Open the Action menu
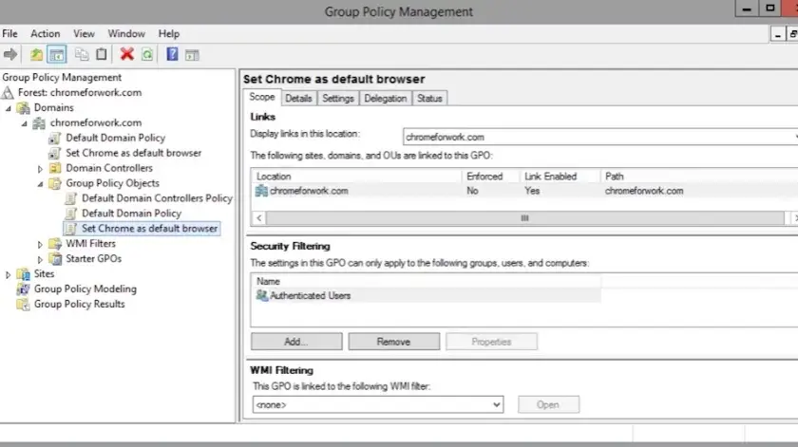The image size is (798, 447). pyautogui.click(x=46, y=33)
